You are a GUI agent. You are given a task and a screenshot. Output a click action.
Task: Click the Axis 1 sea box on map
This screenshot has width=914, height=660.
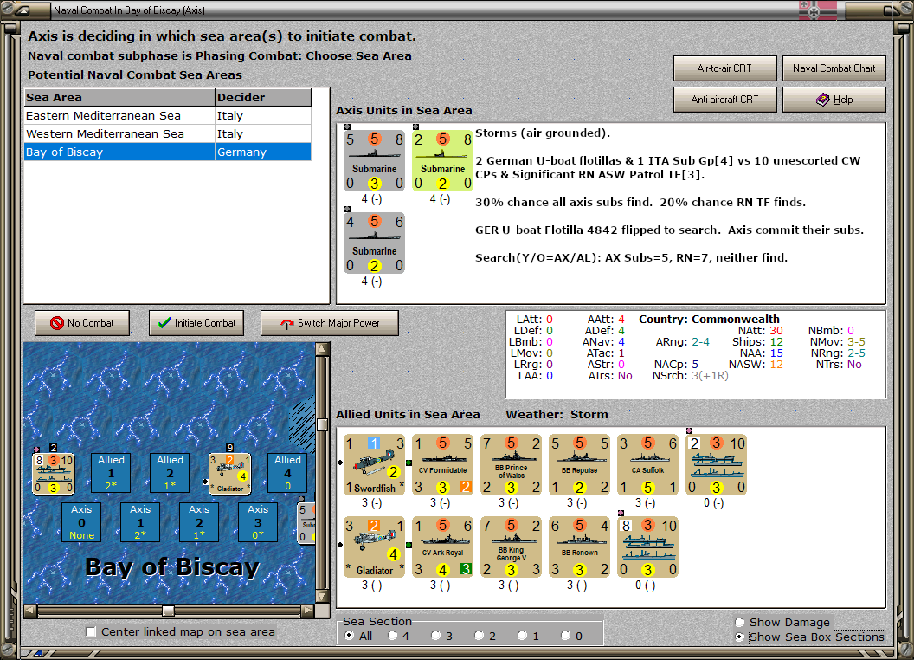[x=140, y=522]
